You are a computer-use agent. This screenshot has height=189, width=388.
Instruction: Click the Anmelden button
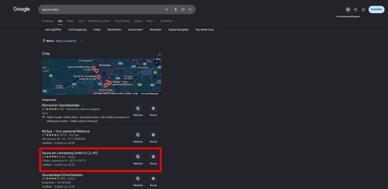click(376, 9)
